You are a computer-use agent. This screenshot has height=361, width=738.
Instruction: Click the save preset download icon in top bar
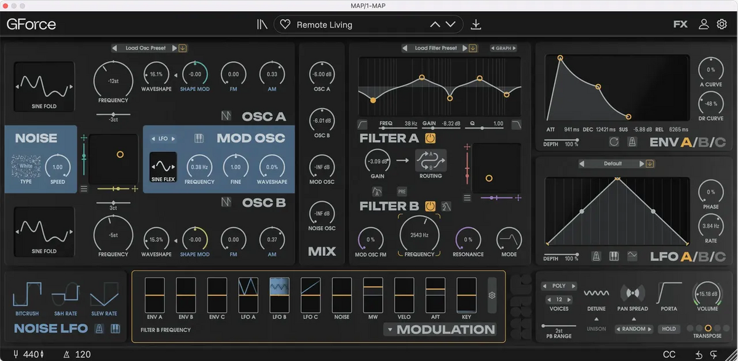pyautogui.click(x=475, y=25)
